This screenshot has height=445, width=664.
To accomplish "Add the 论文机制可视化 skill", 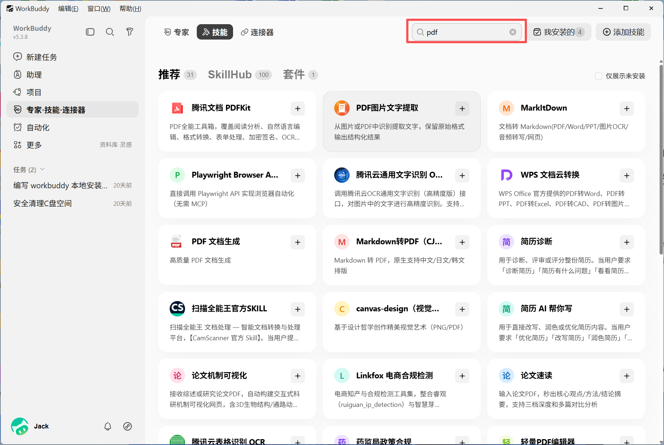I will coord(298,376).
